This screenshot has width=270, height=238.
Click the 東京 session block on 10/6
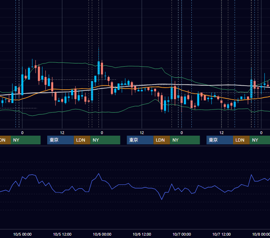click(x=140, y=140)
